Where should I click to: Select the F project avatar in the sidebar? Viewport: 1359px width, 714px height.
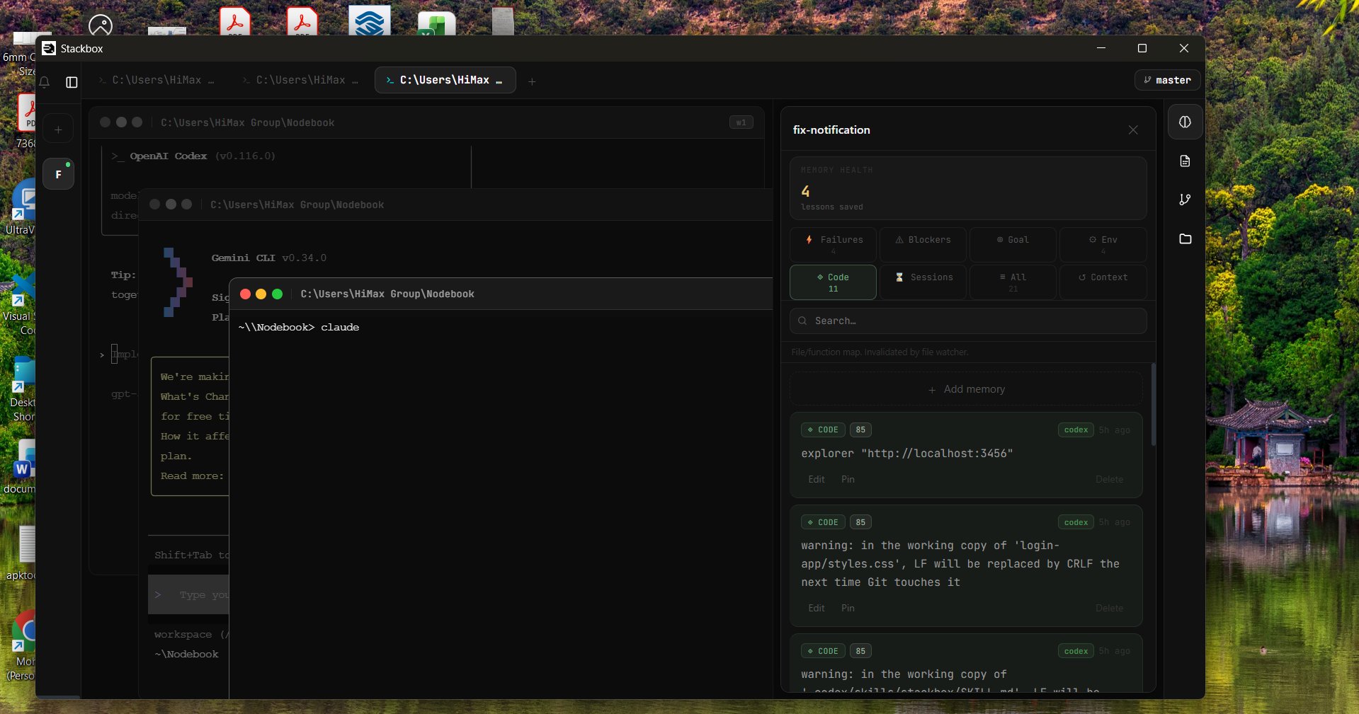[x=58, y=174]
